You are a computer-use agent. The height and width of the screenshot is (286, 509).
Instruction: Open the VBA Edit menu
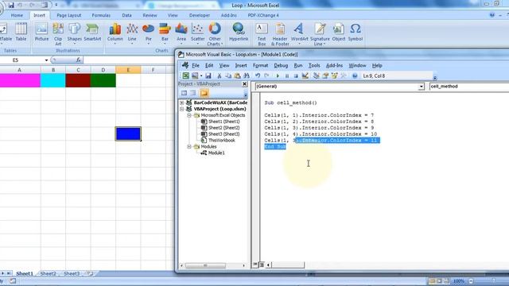209,65
